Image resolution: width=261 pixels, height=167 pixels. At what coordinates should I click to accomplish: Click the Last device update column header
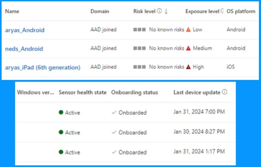197,92
